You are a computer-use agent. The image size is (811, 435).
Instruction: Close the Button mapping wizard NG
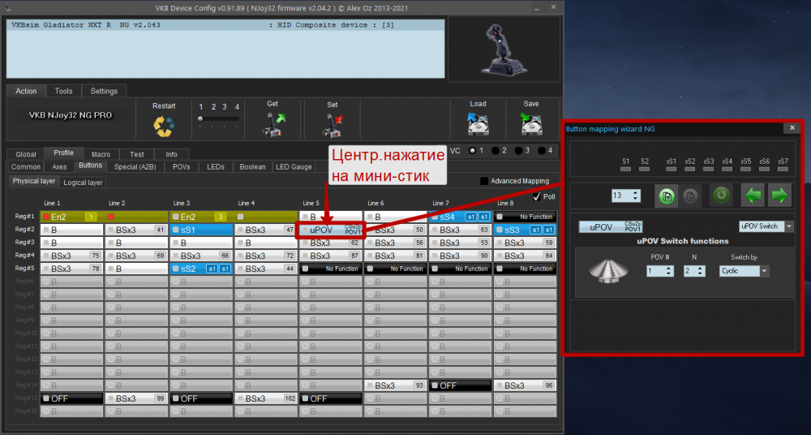pos(792,127)
